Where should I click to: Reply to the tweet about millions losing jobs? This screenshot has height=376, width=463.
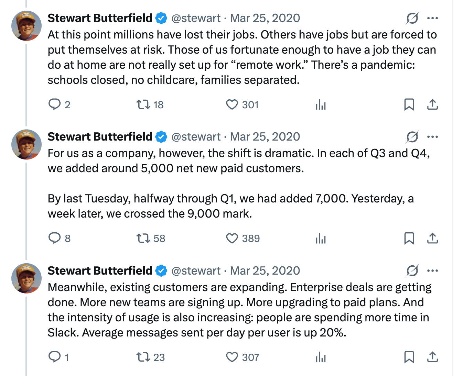pos(54,104)
